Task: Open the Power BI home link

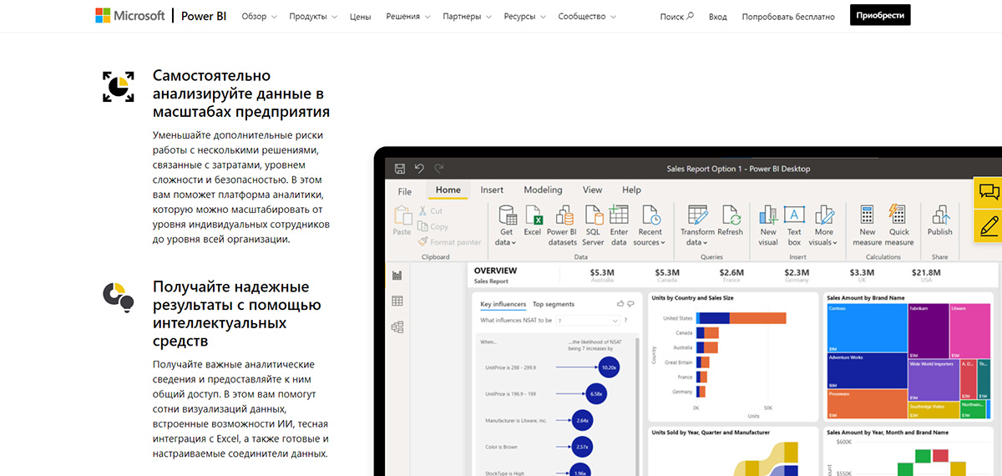Action: pos(205,16)
